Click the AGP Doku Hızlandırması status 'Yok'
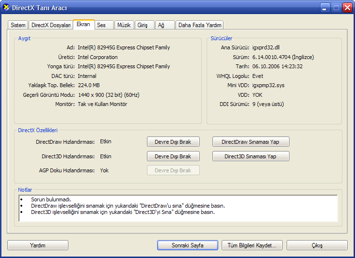355x258 pixels. [104, 170]
